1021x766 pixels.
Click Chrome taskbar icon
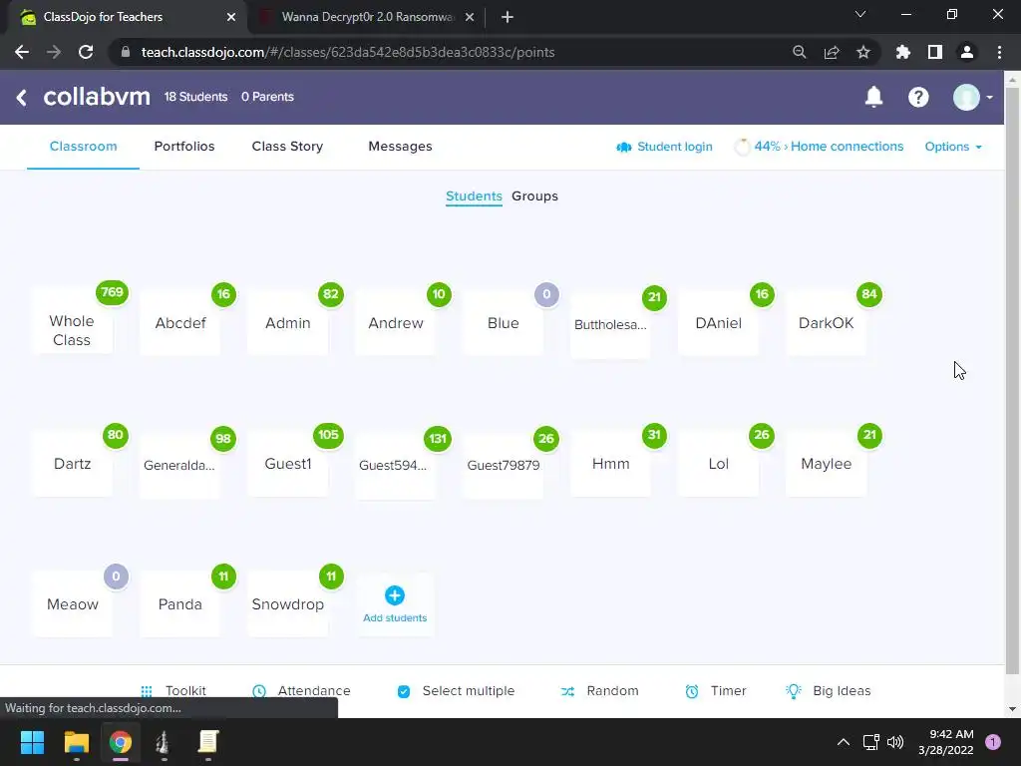point(121,742)
